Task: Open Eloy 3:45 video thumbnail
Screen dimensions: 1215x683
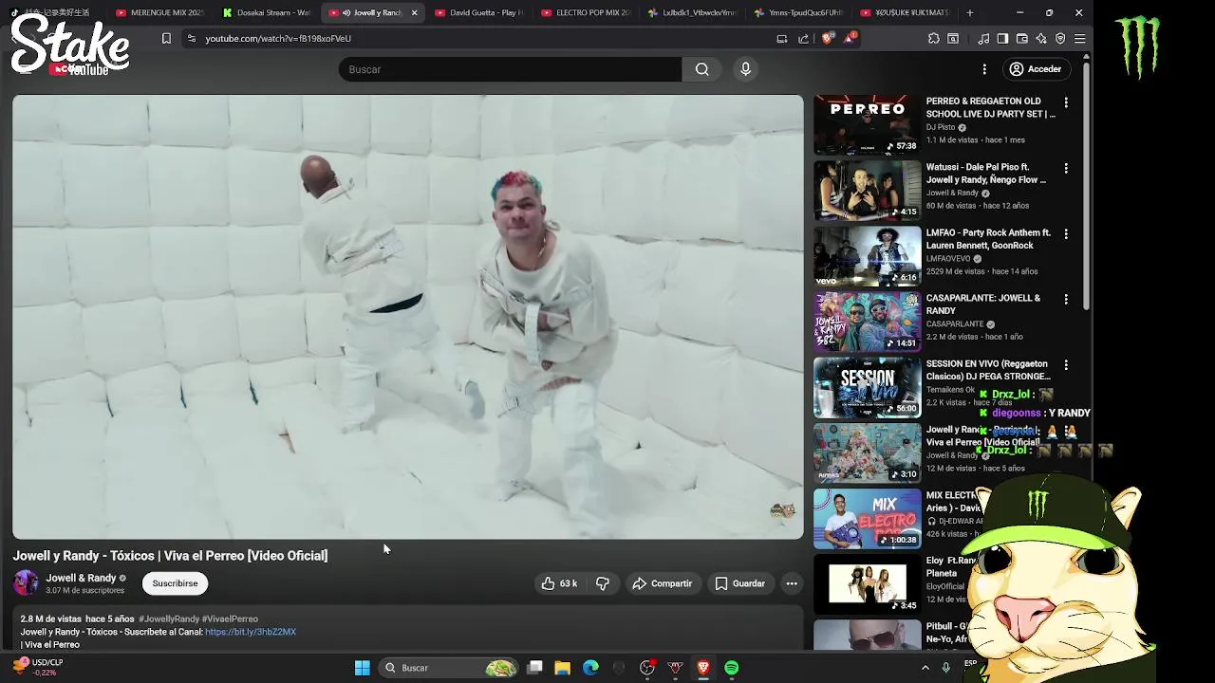Action: click(x=867, y=583)
